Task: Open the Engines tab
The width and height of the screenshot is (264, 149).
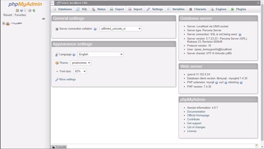Action: click(x=219, y=9)
